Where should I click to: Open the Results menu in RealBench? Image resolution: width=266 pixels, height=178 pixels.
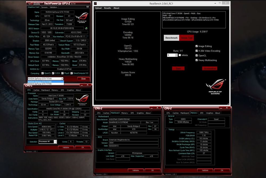pos(108,8)
